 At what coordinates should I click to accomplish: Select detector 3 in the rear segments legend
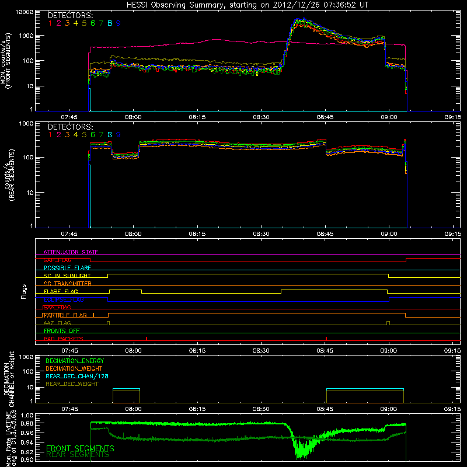point(67,135)
